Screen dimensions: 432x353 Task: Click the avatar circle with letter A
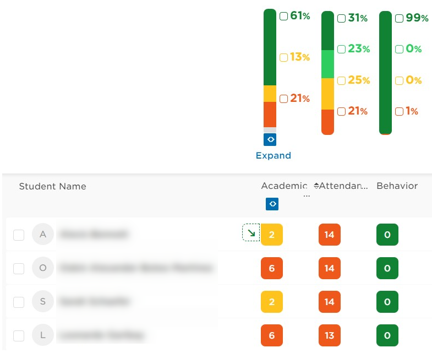coord(43,234)
